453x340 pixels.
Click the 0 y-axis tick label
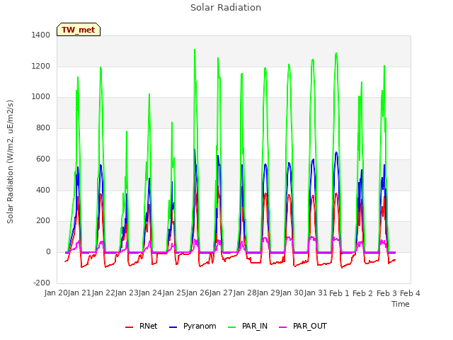coord(48,252)
